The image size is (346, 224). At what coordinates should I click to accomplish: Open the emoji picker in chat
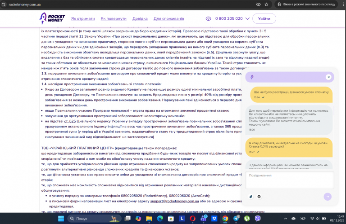click(x=259, y=197)
